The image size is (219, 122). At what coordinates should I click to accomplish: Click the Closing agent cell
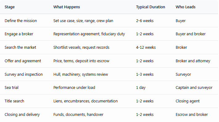[x=188, y=101]
